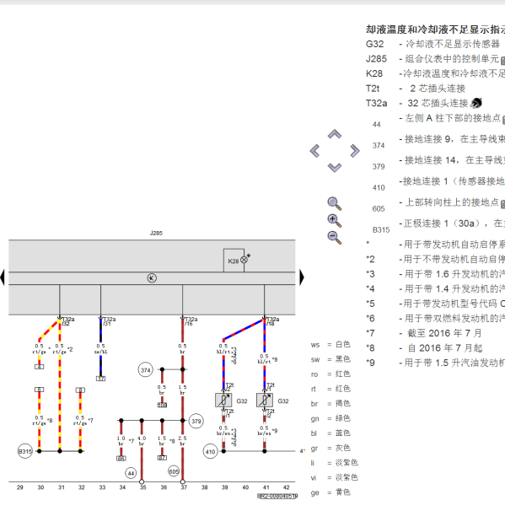Select the 1.0 br wire label
This screenshot has height=511, width=505.
tap(121, 441)
